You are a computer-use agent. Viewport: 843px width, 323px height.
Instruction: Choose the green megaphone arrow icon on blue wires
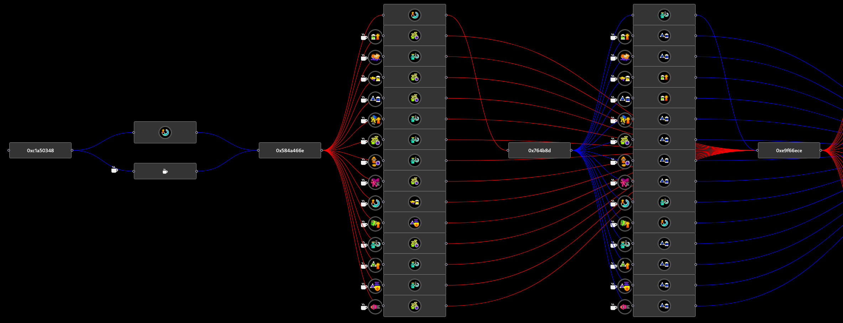click(625, 223)
